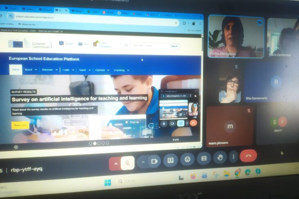Viewport: 299px width, 199px height.
Task: Toggle the camera on or off
Action: click(154, 161)
